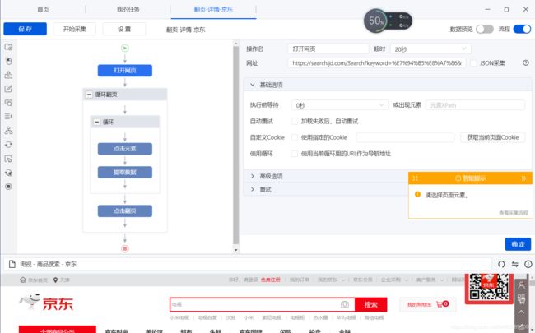Click the floating 50% performance widget
Screen dimensions: 535x333
[388, 21]
